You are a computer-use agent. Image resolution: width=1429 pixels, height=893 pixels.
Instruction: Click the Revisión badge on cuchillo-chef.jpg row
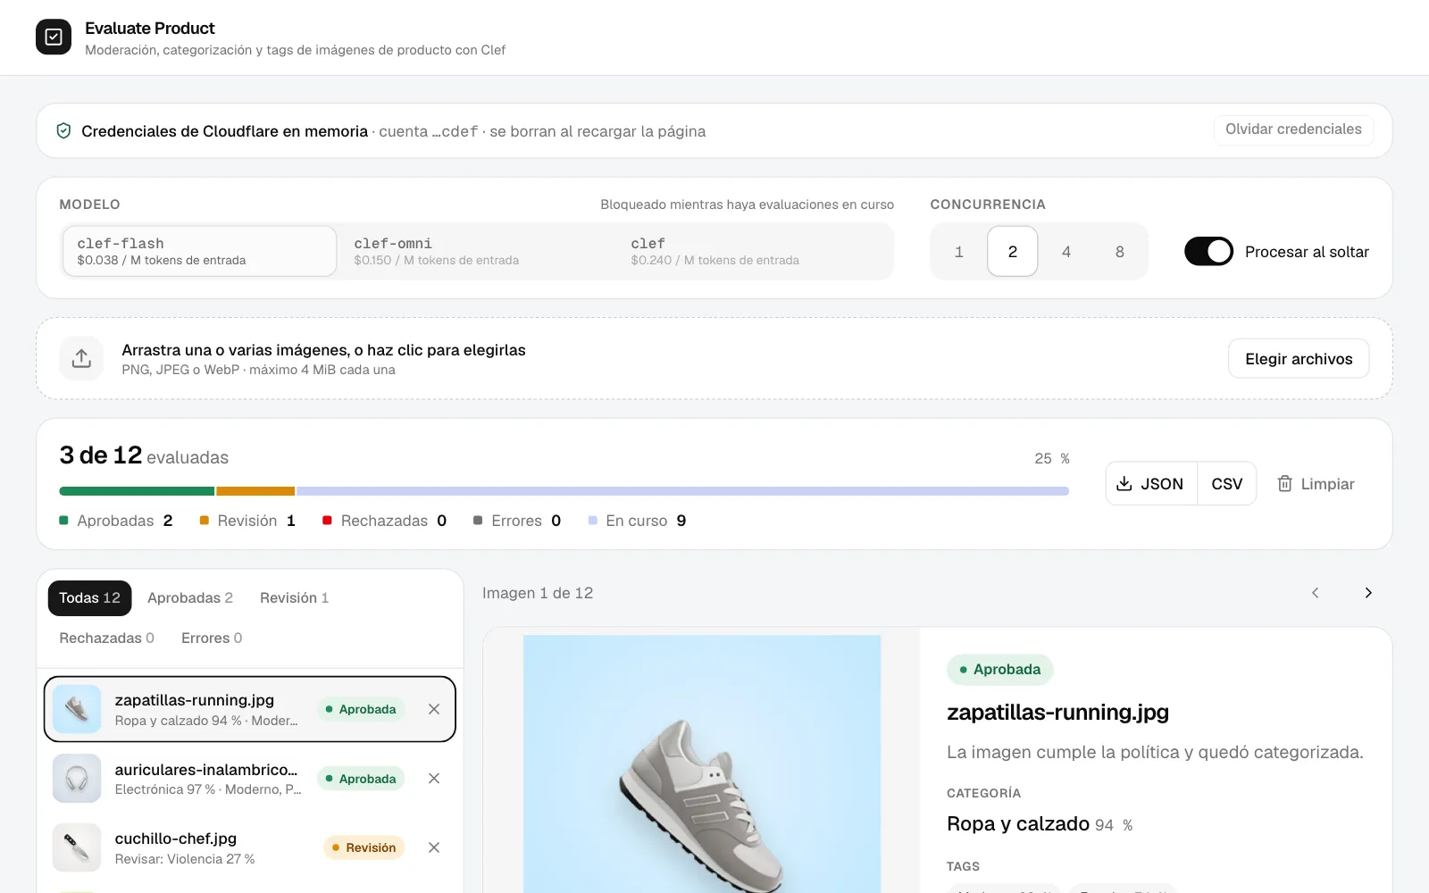364,847
